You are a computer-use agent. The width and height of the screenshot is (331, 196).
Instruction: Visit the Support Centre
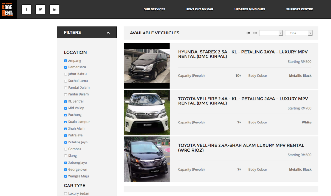[299, 9]
